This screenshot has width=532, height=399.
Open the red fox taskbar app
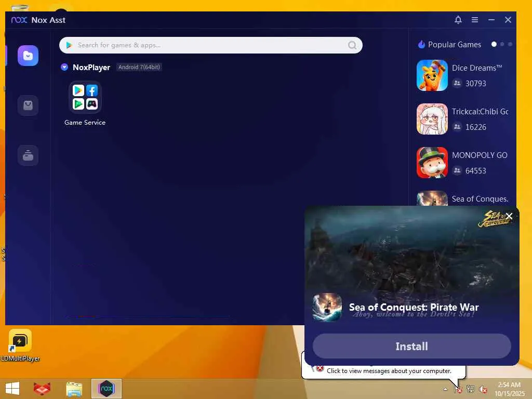click(x=42, y=389)
